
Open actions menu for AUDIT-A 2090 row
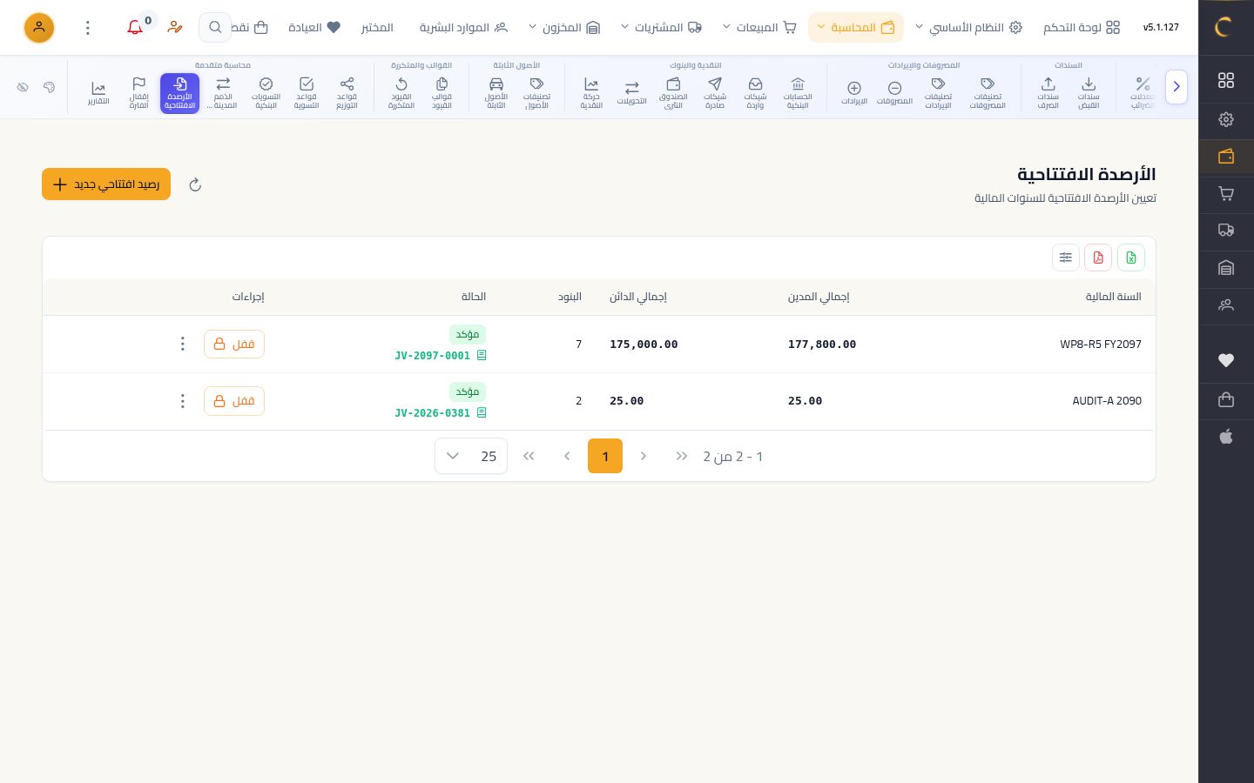coord(182,401)
